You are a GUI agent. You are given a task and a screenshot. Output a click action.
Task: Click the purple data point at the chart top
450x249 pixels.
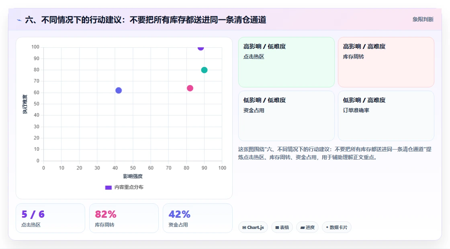(x=200, y=48)
